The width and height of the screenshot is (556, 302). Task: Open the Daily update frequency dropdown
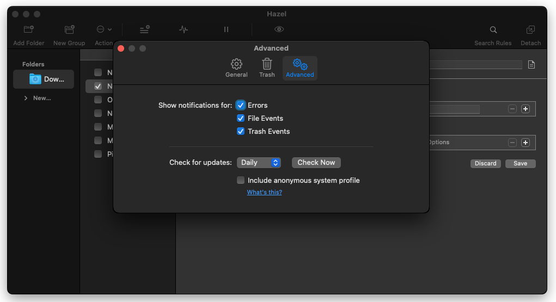click(x=259, y=162)
